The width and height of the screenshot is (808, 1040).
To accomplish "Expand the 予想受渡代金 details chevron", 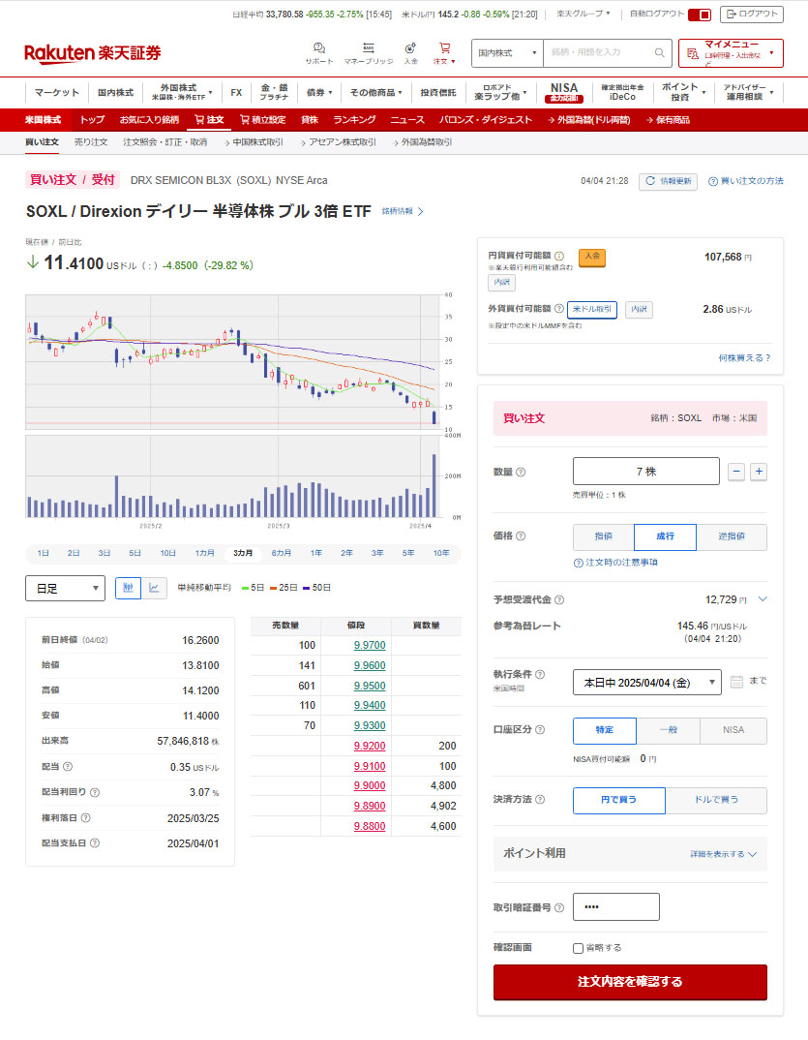I will coord(763,599).
